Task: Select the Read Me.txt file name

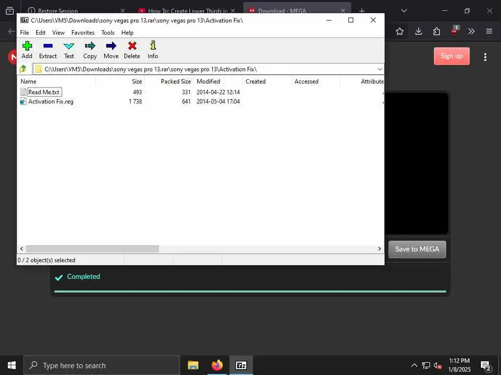Action: pyautogui.click(x=44, y=92)
